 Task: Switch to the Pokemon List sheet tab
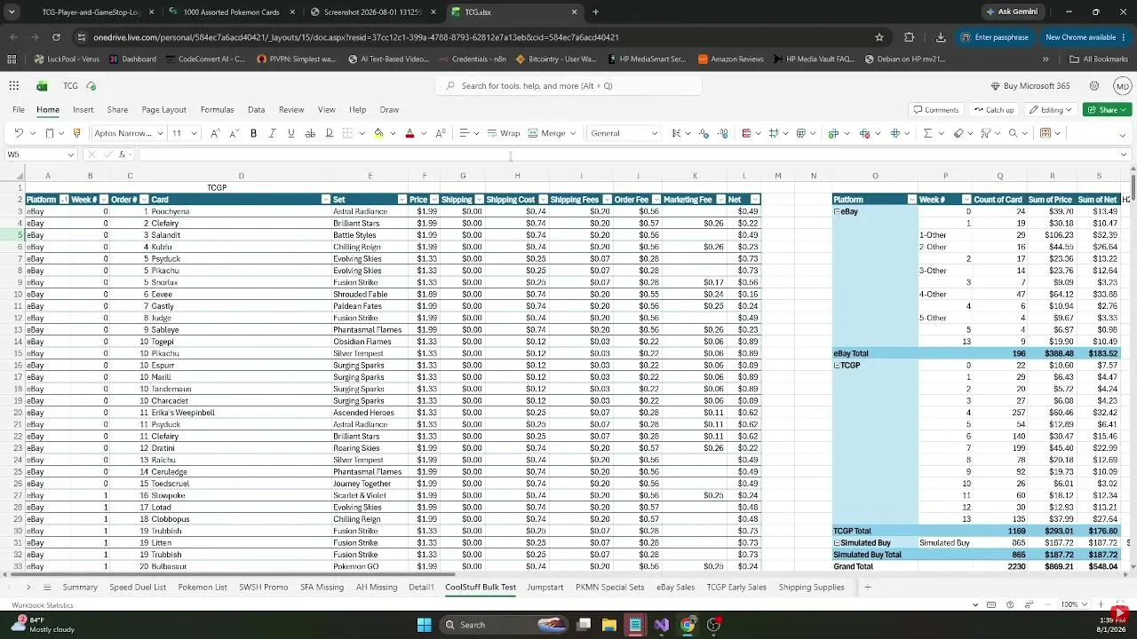(203, 587)
